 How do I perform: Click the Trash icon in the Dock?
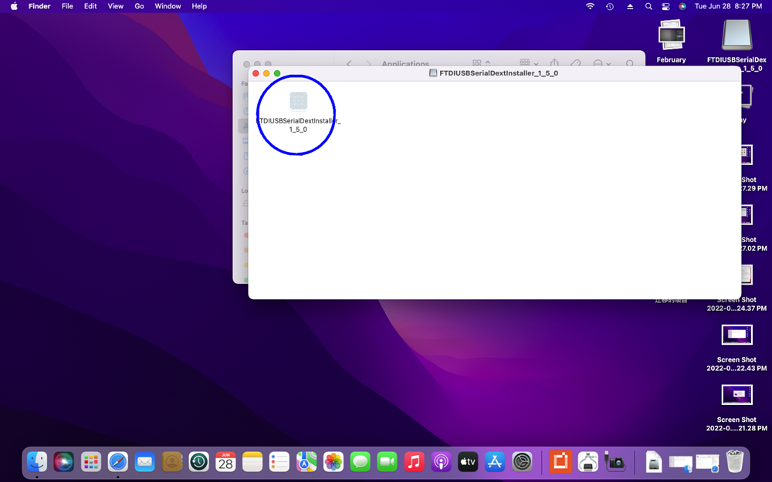(734, 461)
